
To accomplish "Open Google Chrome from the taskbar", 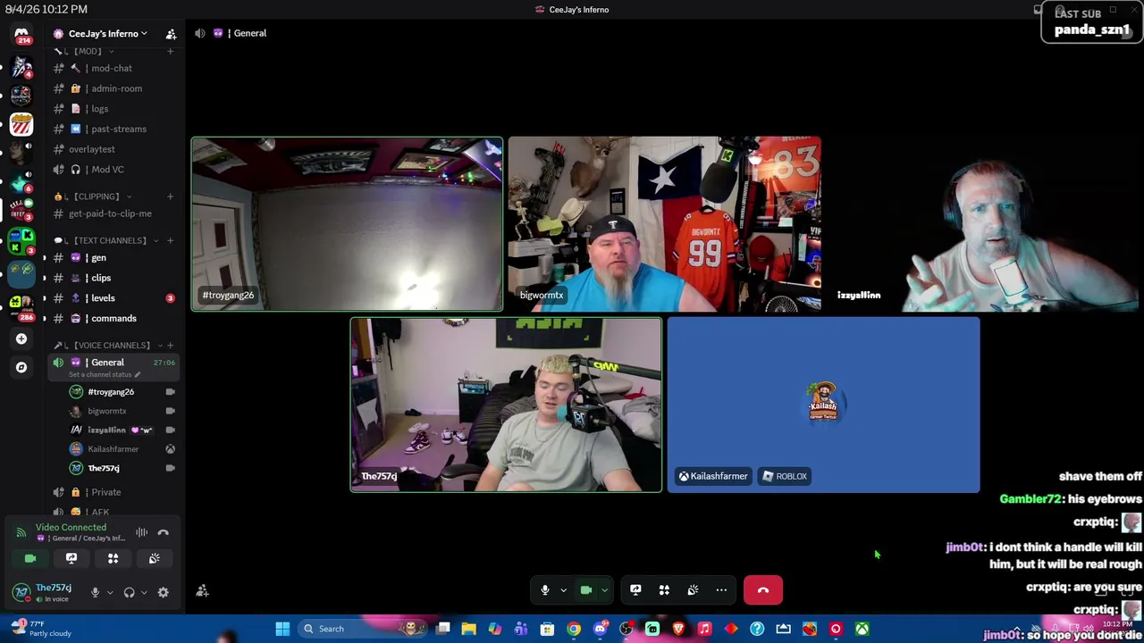I will (573, 629).
